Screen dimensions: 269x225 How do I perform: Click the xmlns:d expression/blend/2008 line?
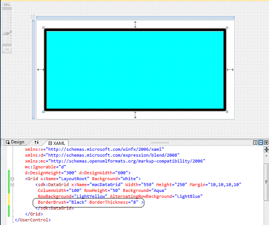102,155
